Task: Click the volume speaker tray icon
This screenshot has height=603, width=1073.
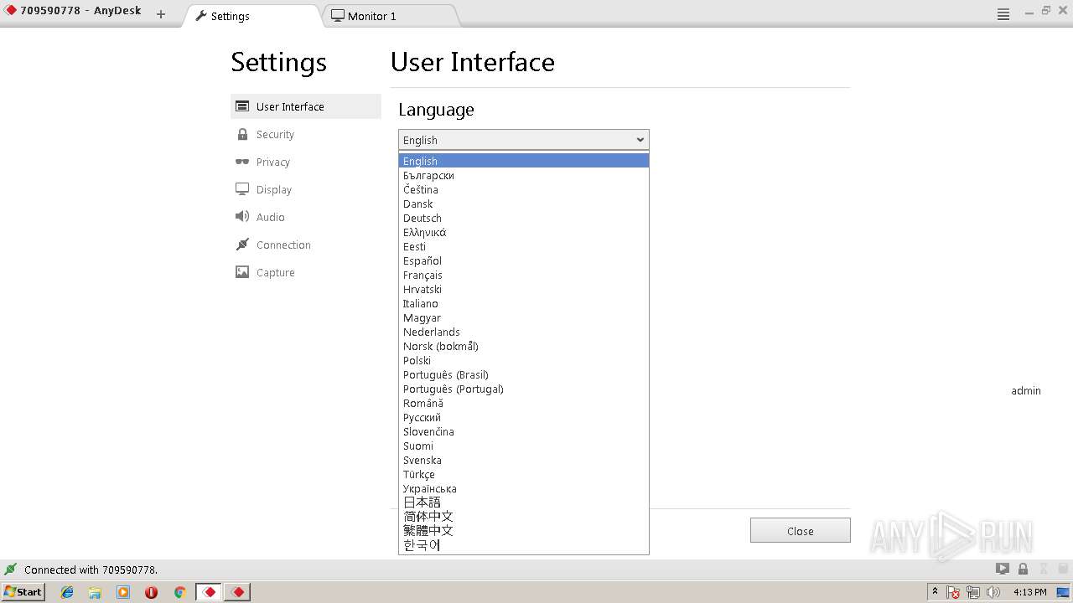Action: pyautogui.click(x=993, y=592)
